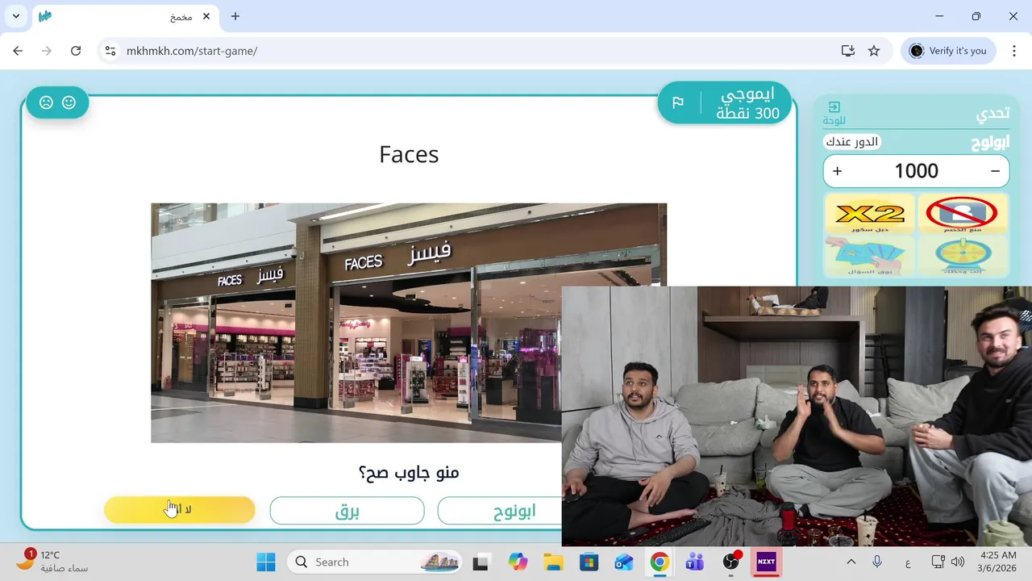Open the tab search dropdown arrow
The image size is (1032, 581).
(16, 16)
